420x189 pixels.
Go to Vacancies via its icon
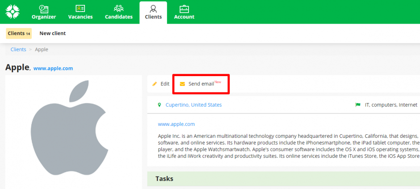[80, 8]
